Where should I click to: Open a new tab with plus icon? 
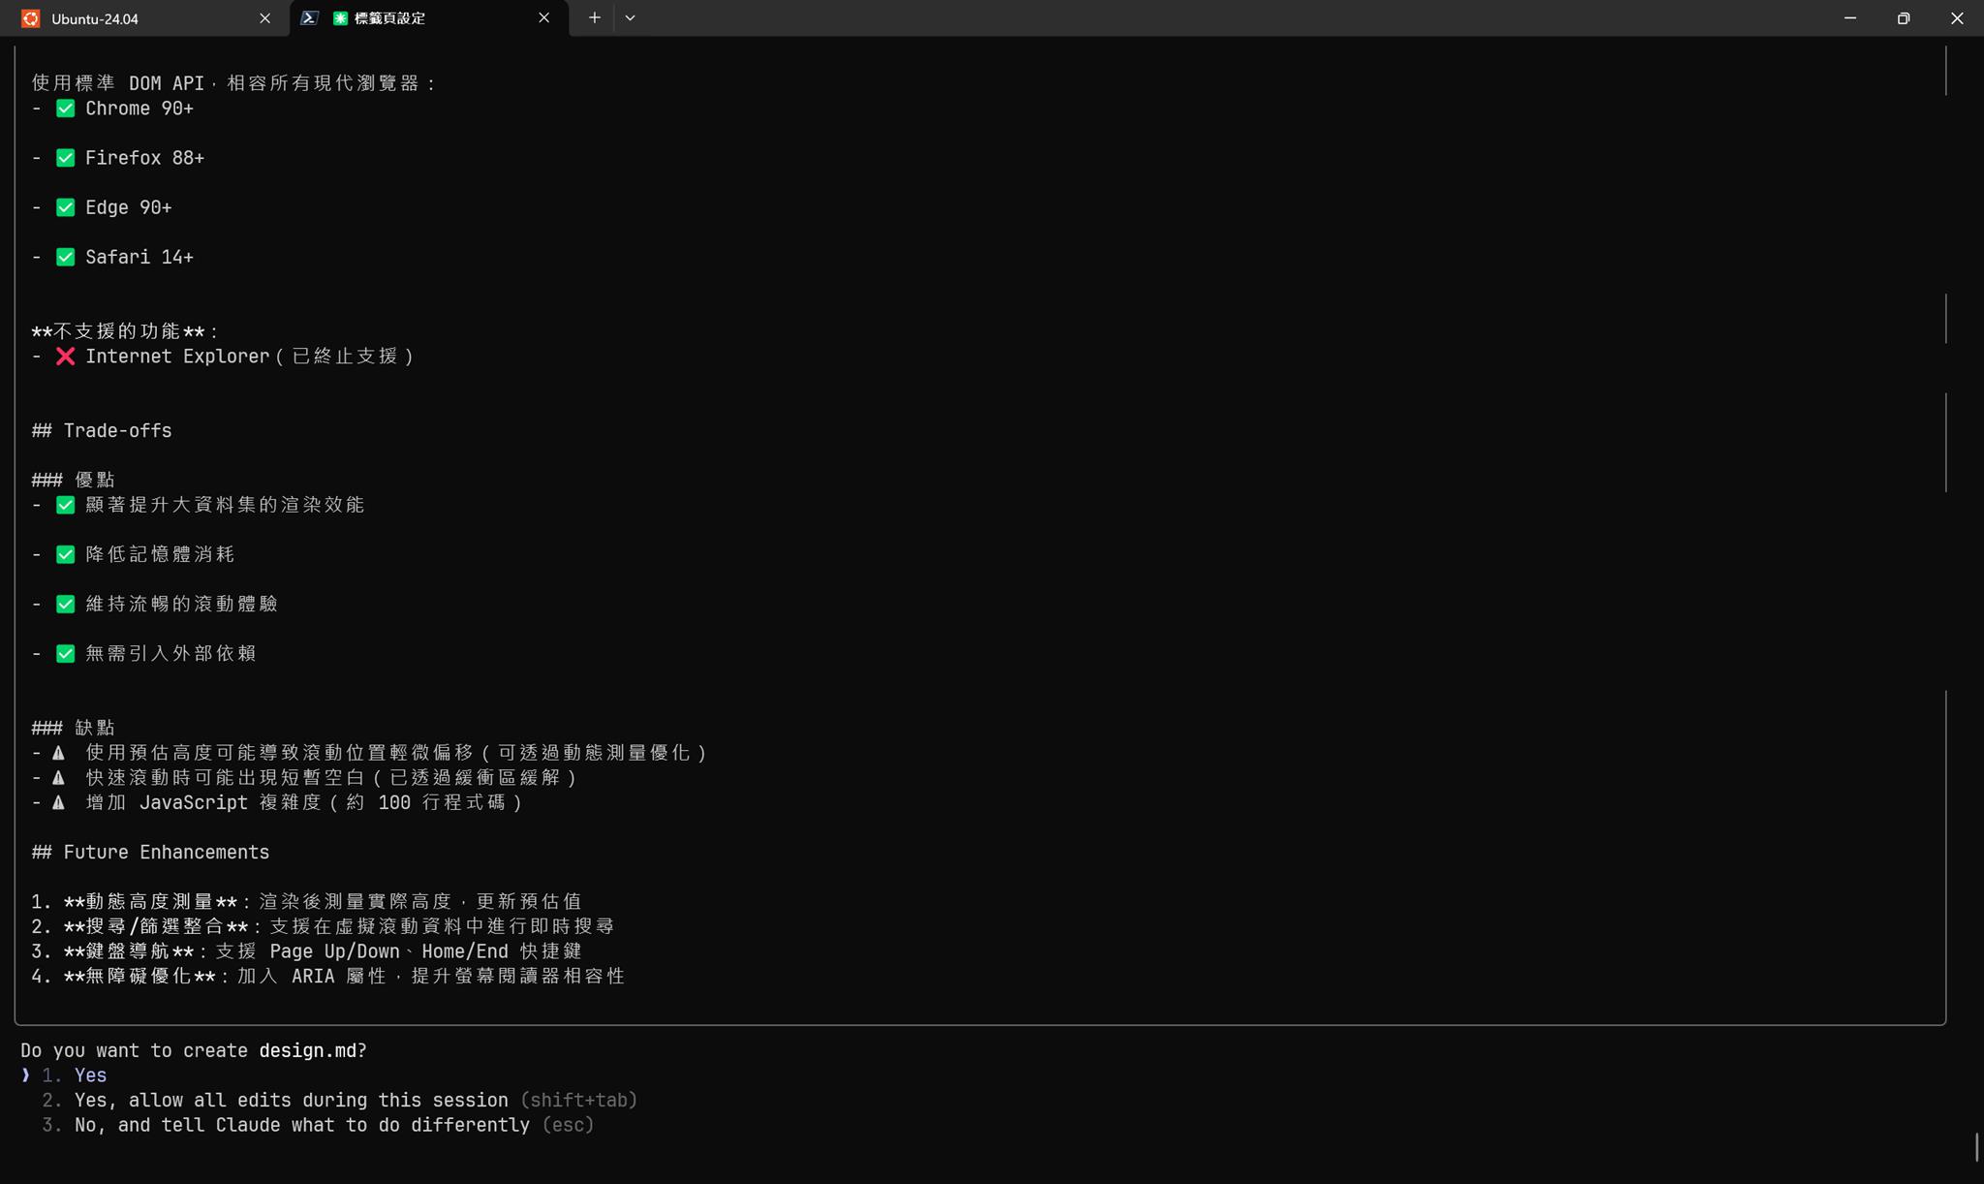click(x=594, y=17)
